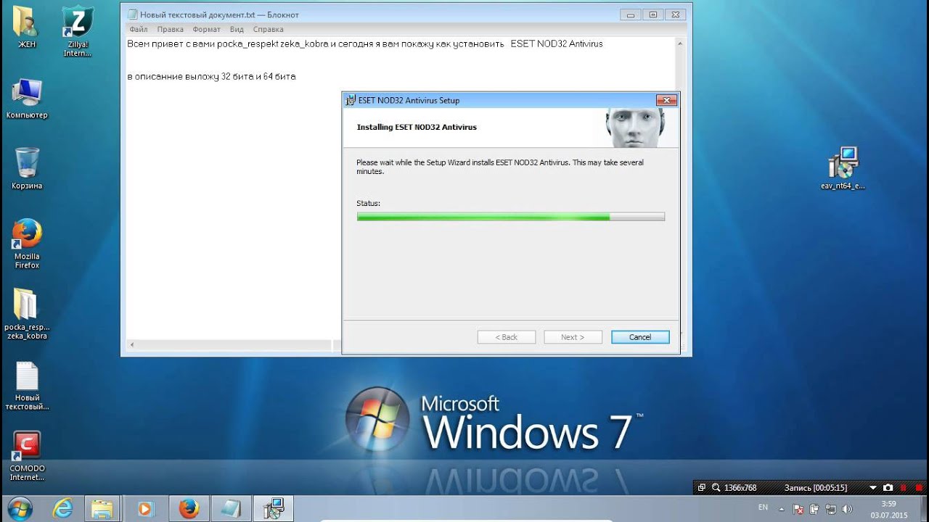
Task: Open the network tray icon
Action: (830, 509)
